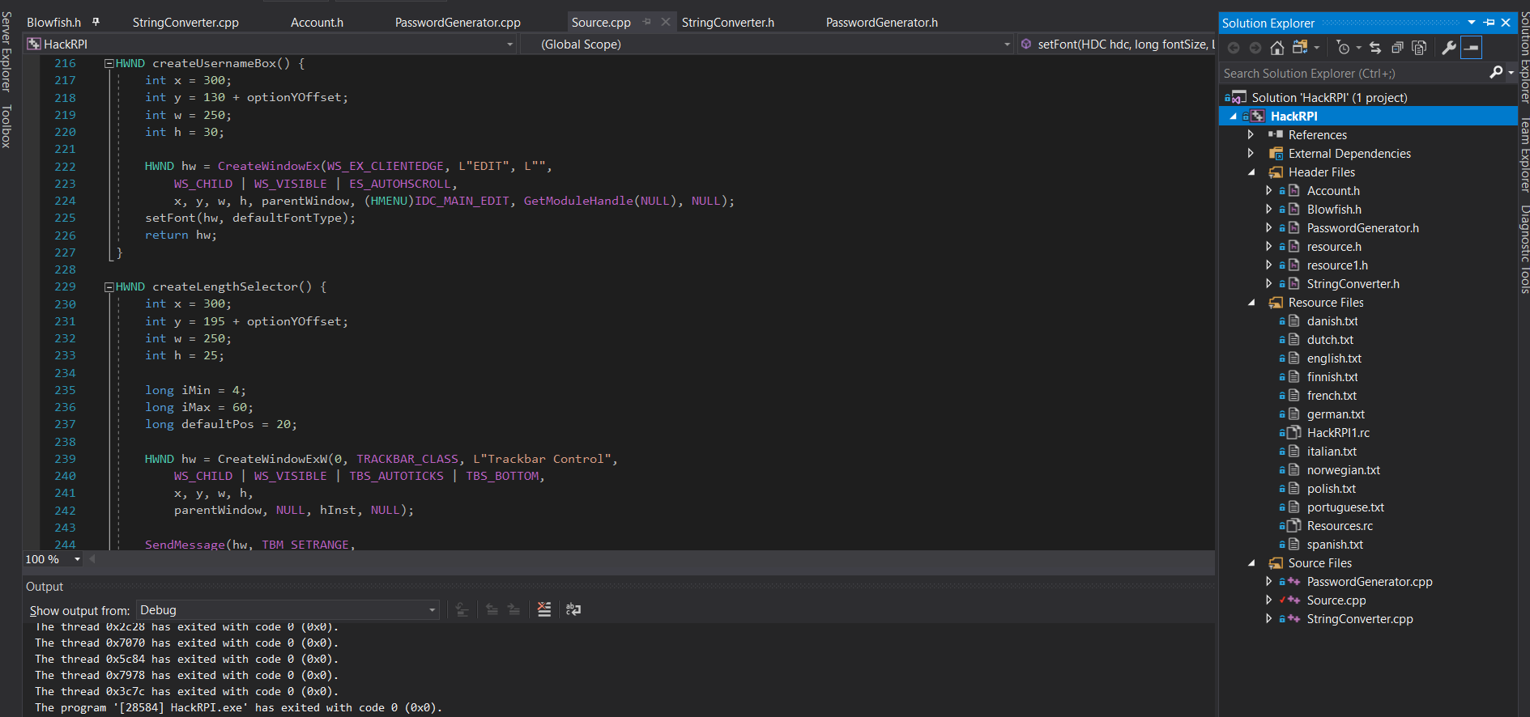Collapse all nodes in Solution Explorer

pyautogui.click(x=1397, y=48)
